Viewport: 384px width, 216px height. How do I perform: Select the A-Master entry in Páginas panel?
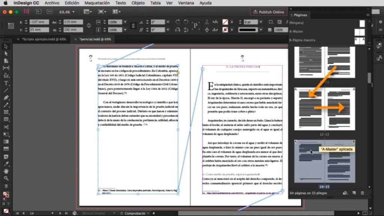[x=296, y=32]
